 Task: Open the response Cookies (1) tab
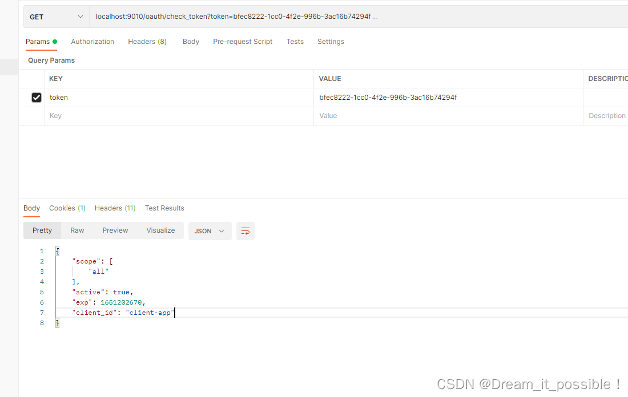point(67,208)
